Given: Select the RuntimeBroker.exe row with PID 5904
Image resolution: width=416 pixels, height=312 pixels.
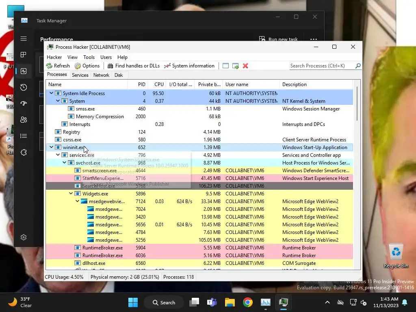Looking at the screenshot, I should (x=199, y=247).
